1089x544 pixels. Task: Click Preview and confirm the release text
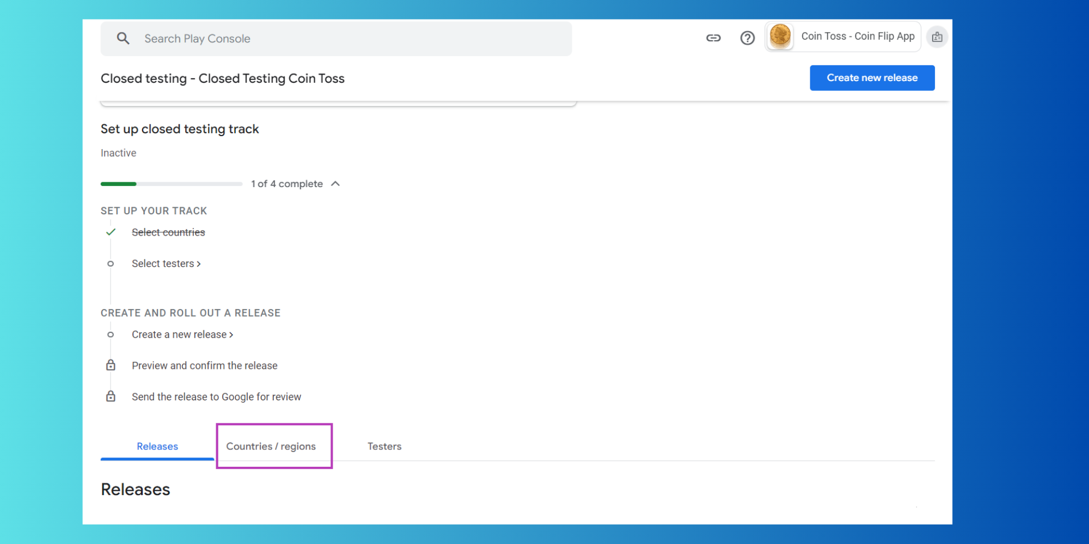(205, 366)
